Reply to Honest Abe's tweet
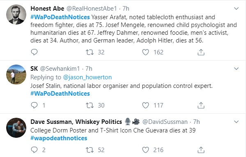Image resolution: width=246 pixels, height=157 pixels. pos(34,52)
